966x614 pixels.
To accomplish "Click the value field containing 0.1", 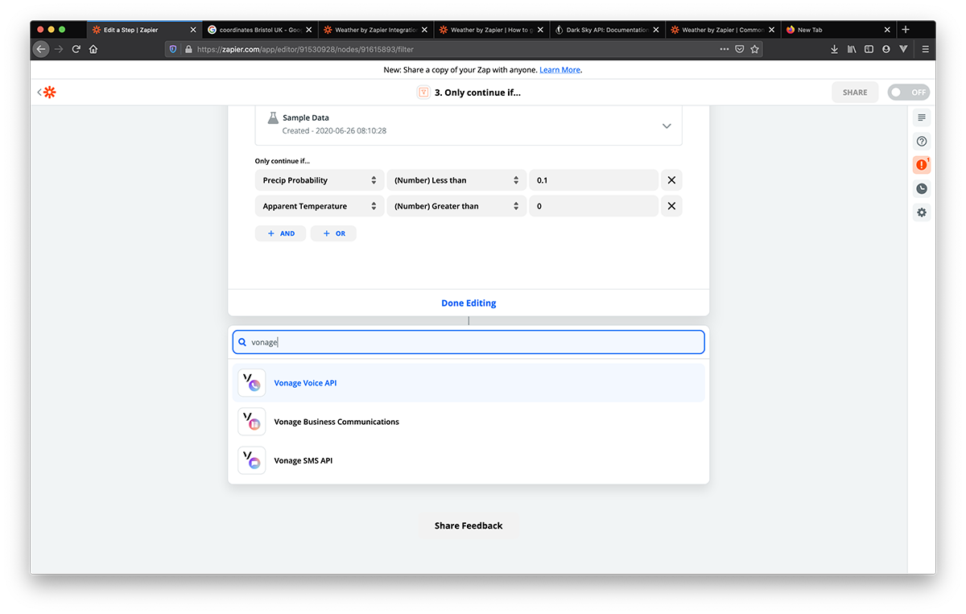I will tap(593, 180).
